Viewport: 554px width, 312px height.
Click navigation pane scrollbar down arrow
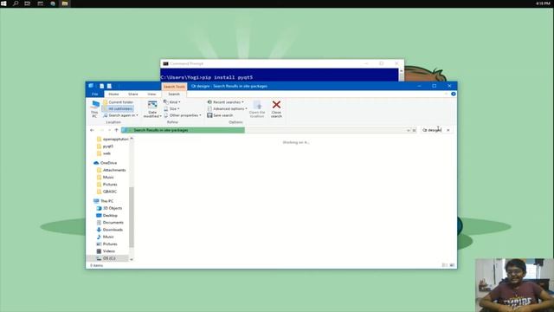coord(132,259)
